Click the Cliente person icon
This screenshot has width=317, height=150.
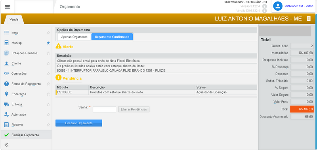pos(6,63)
